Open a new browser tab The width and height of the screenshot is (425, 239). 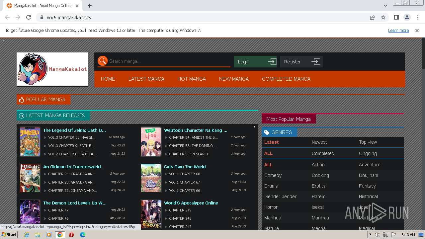(90, 6)
